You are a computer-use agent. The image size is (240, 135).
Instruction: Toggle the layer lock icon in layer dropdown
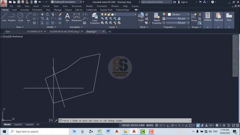tap(109, 14)
